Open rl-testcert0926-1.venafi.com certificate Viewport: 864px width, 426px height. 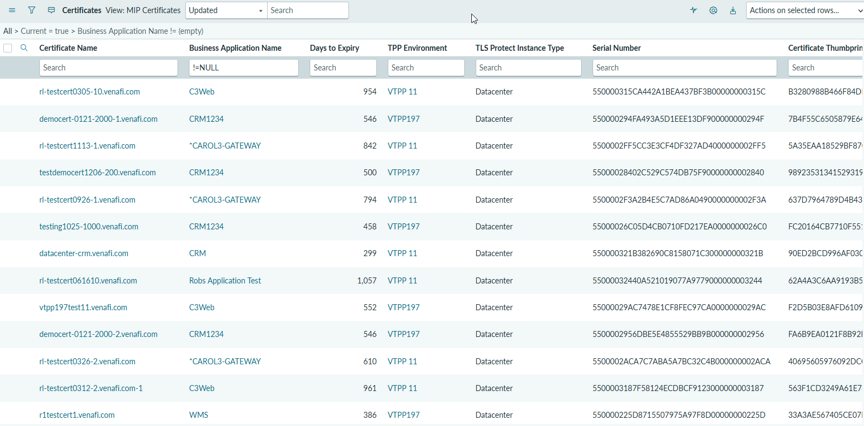[x=87, y=200]
